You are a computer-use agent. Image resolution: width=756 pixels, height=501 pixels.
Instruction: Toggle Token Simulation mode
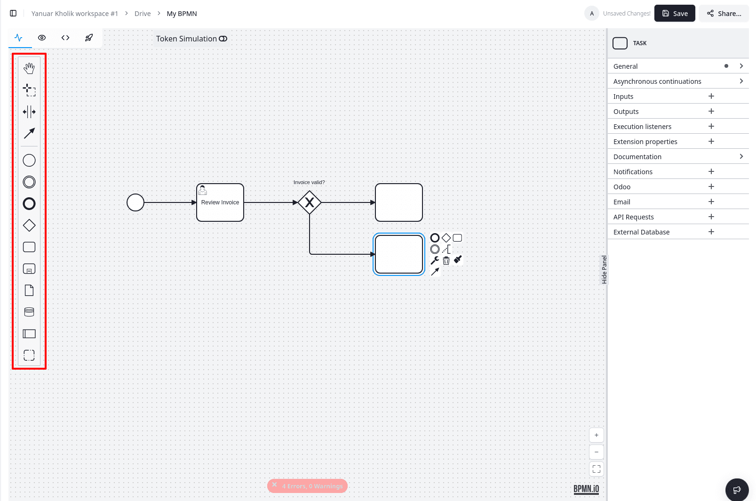[x=223, y=39]
